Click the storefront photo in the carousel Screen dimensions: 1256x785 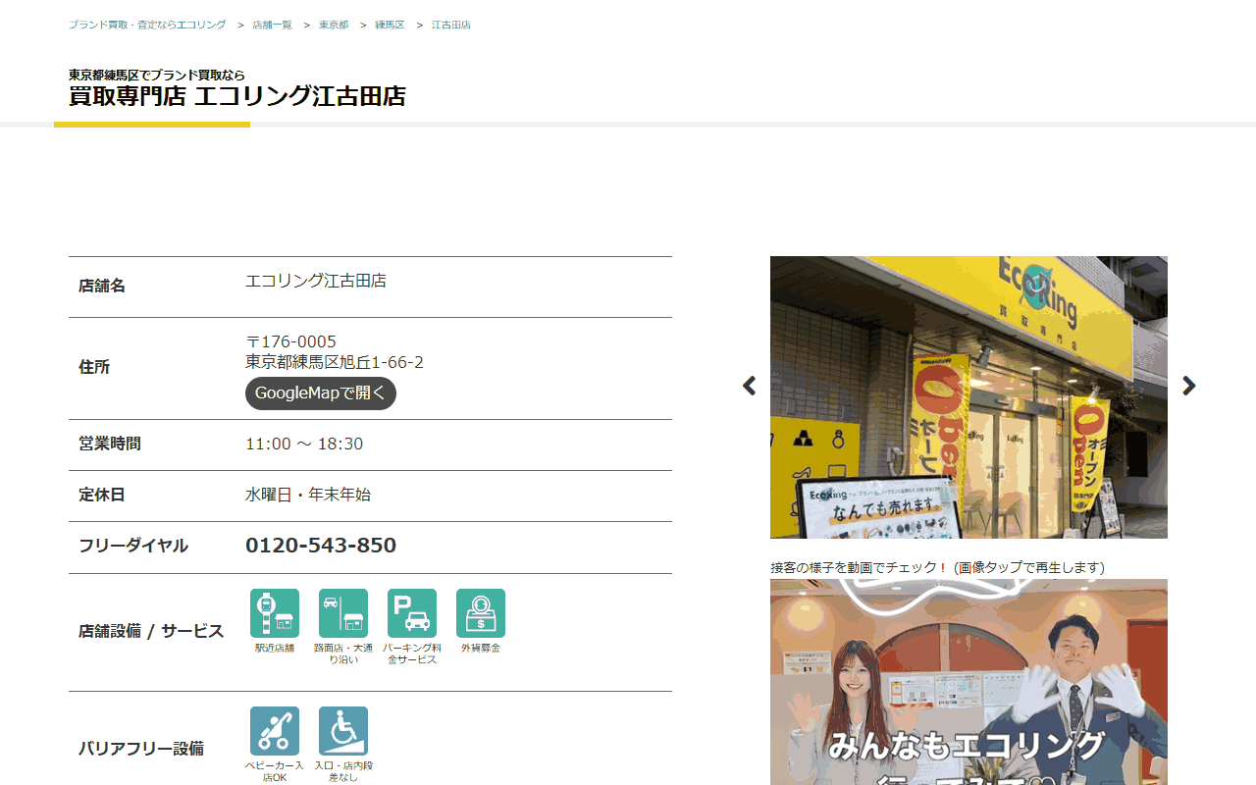pyautogui.click(x=968, y=397)
